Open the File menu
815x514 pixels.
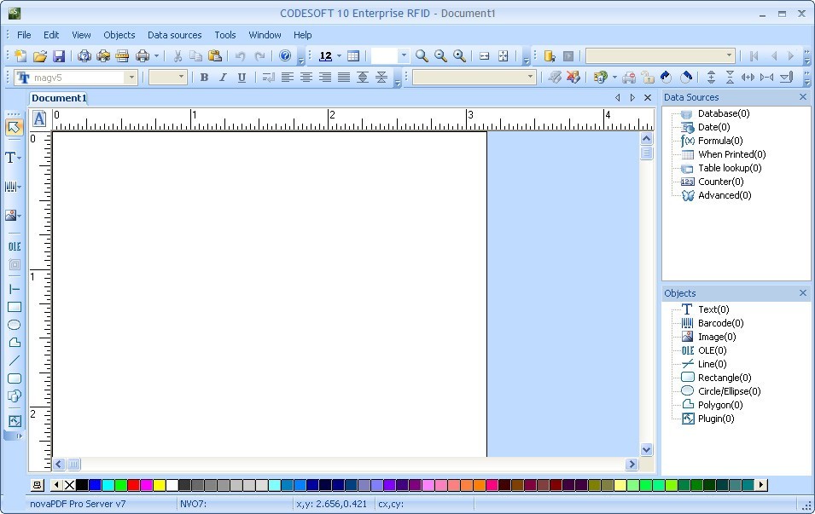click(x=24, y=35)
